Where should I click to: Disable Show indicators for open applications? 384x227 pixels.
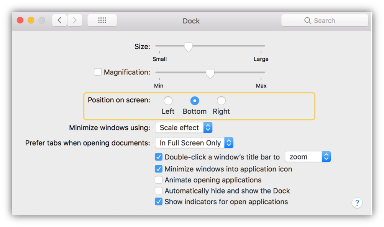pos(159,202)
